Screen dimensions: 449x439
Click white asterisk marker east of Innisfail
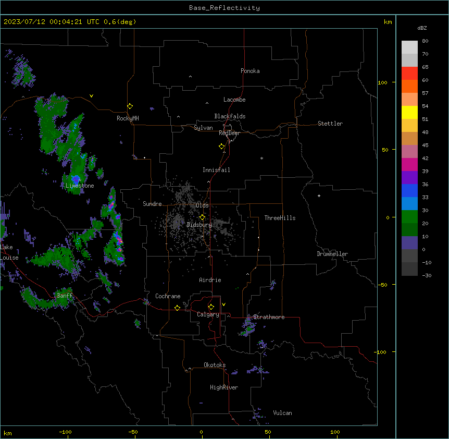click(261, 158)
